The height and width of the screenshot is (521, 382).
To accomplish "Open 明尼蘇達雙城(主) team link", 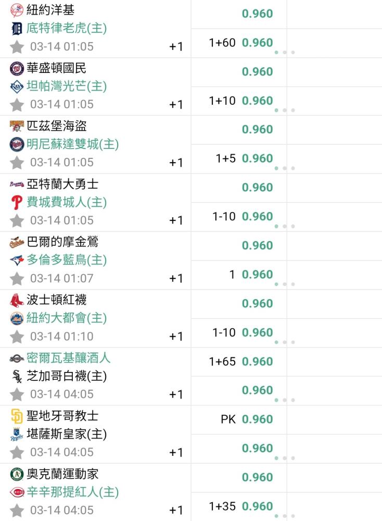I will (73, 144).
